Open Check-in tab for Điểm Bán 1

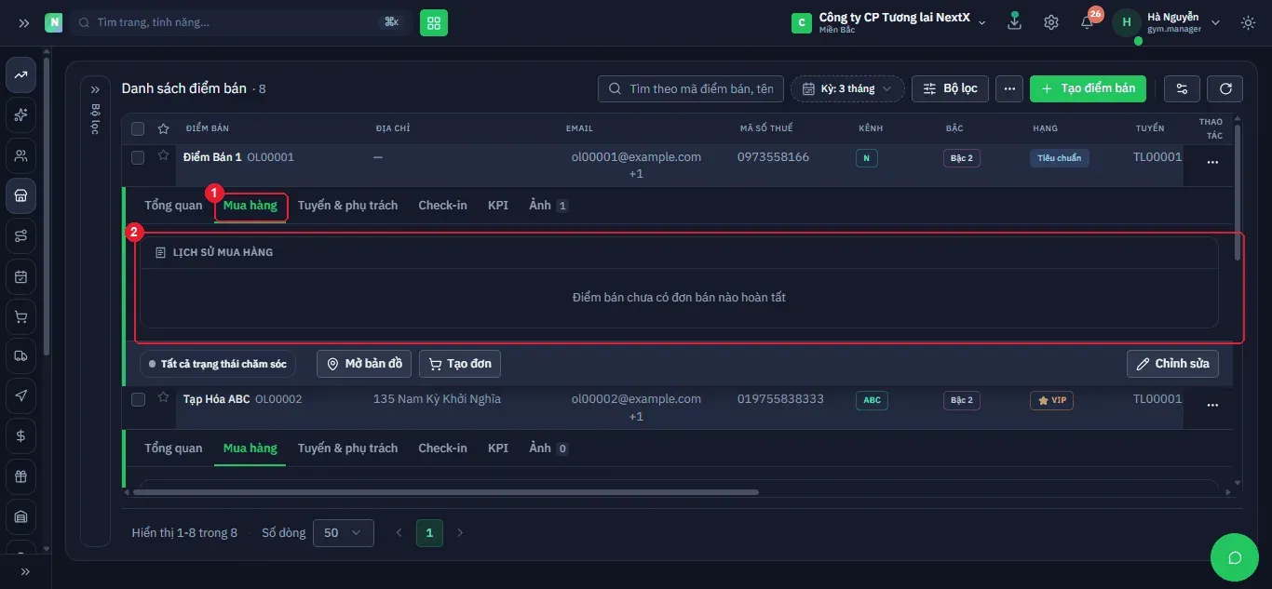[x=442, y=205]
